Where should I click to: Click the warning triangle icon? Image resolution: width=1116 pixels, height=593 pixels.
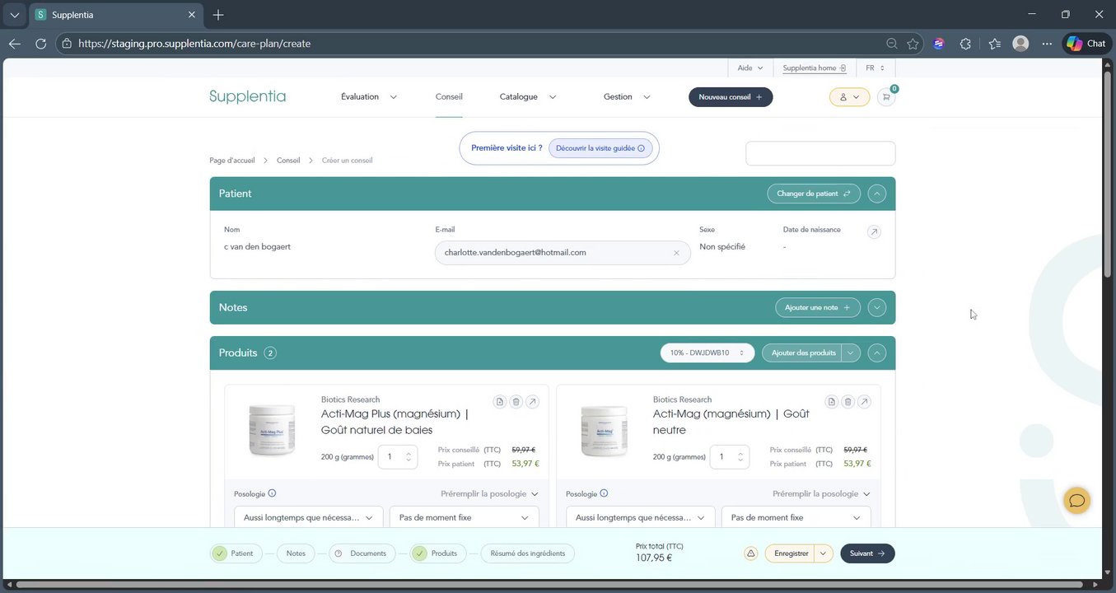pos(750,553)
